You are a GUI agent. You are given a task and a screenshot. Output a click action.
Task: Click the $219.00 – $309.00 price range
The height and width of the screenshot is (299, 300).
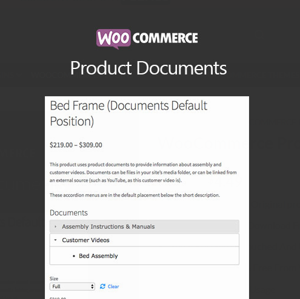coord(76,145)
